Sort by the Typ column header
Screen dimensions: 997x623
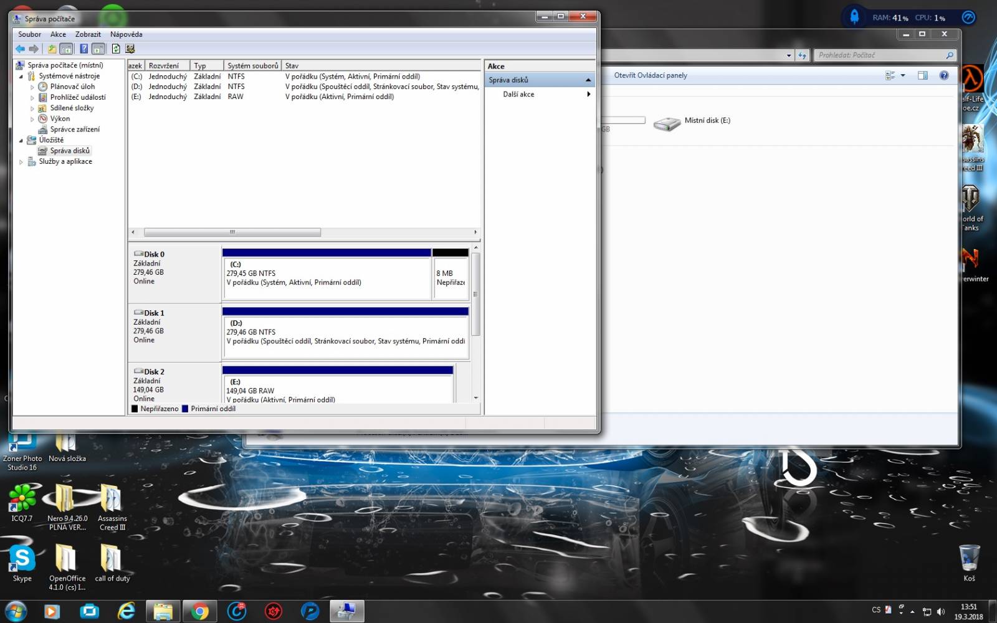(x=207, y=65)
